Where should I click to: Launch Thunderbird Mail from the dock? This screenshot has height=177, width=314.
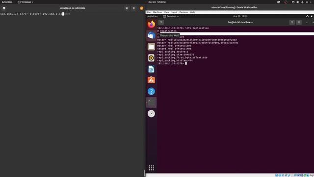(151, 35)
